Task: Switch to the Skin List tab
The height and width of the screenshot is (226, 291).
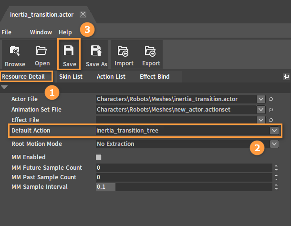Action: pos(71,76)
